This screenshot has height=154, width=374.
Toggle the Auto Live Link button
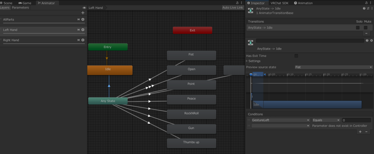pyautogui.click(x=232, y=8)
